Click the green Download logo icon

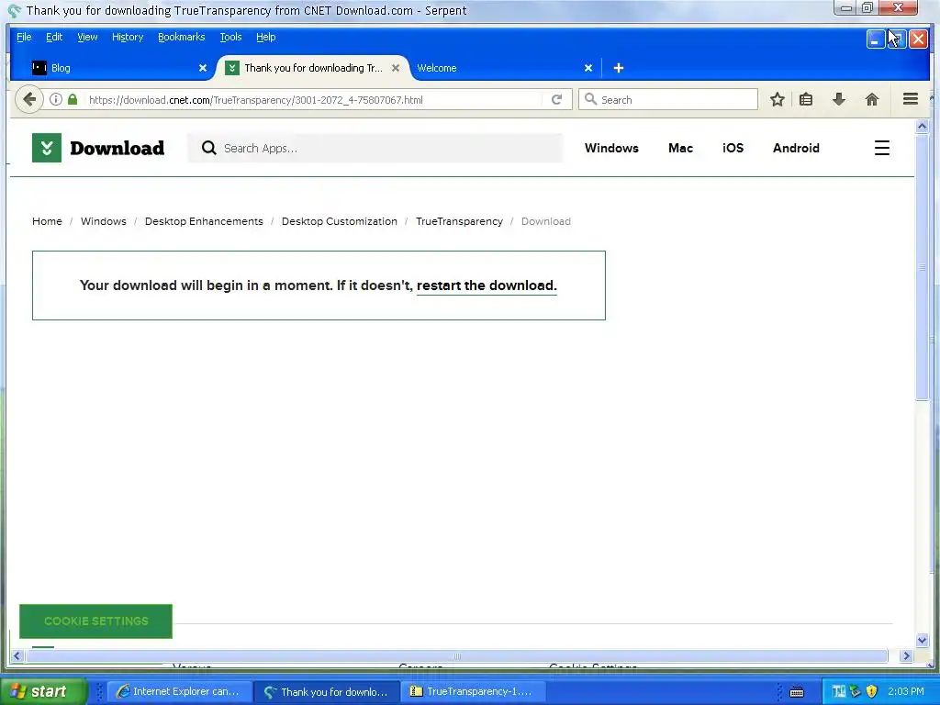click(x=47, y=148)
